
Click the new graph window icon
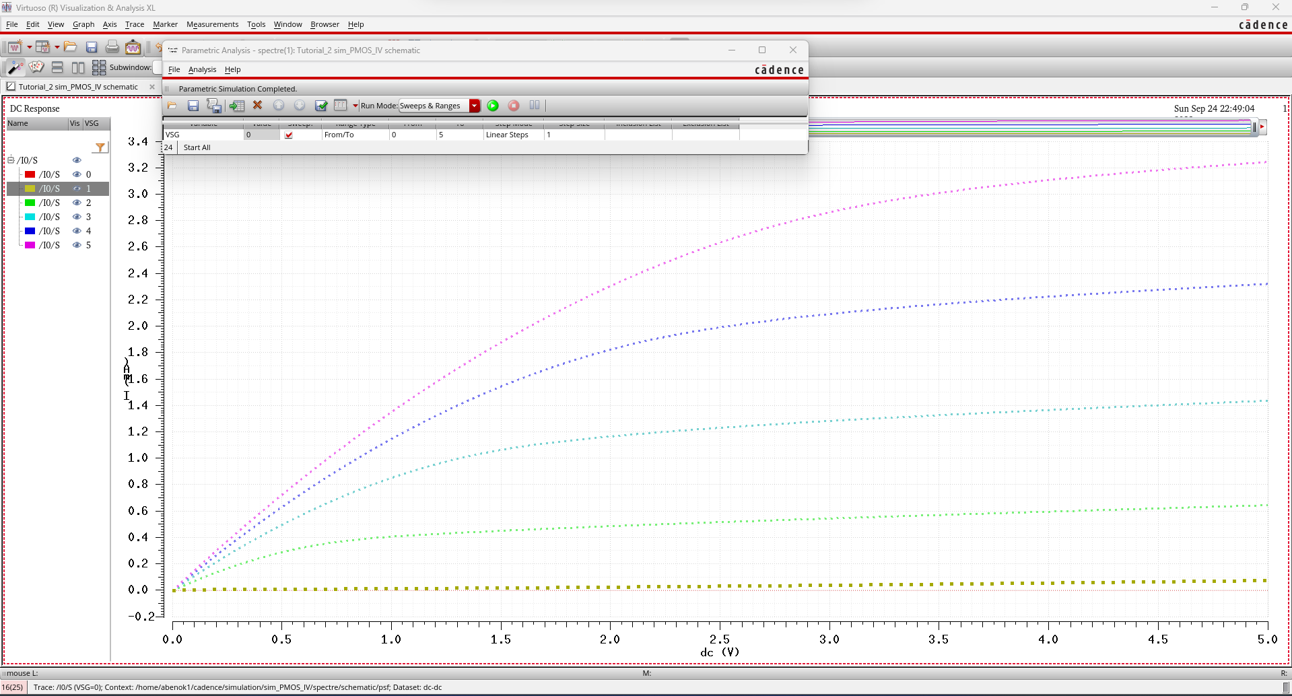coord(15,47)
